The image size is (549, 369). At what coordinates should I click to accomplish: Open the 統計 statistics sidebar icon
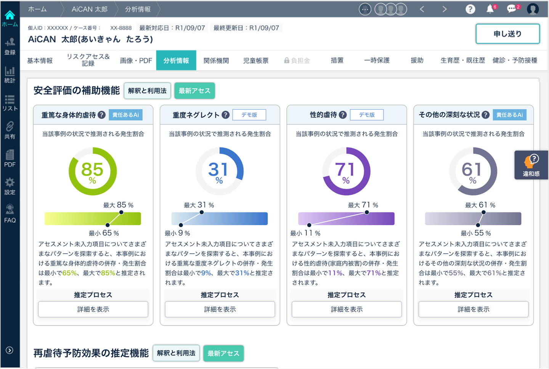pos(10,74)
